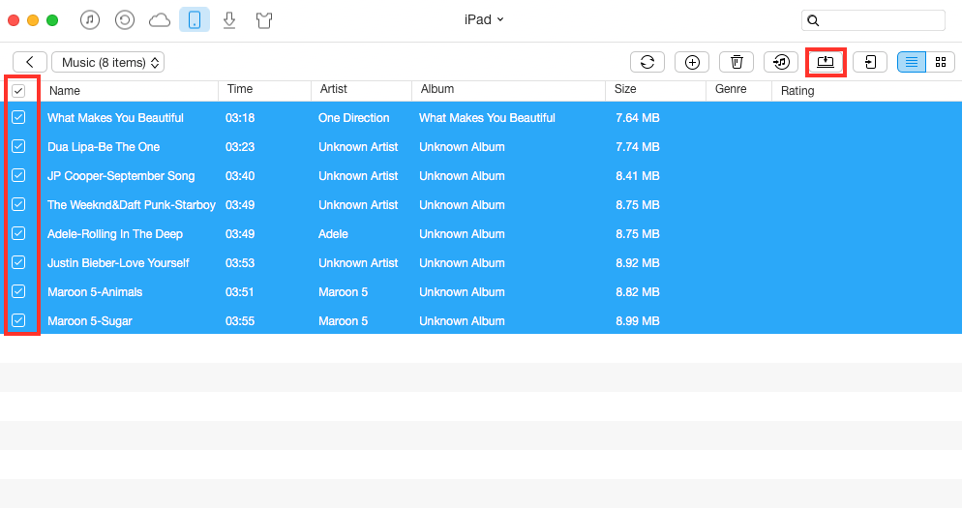Go back with the left chevron button
Image resolution: width=962 pixels, height=509 pixels.
point(29,62)
